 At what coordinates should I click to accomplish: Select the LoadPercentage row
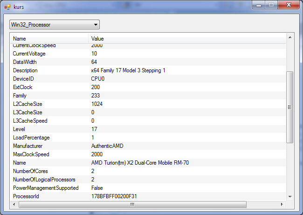click(x=148, y=138)
